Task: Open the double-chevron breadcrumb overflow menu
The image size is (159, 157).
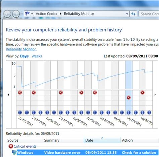Action: coord(32,14)
